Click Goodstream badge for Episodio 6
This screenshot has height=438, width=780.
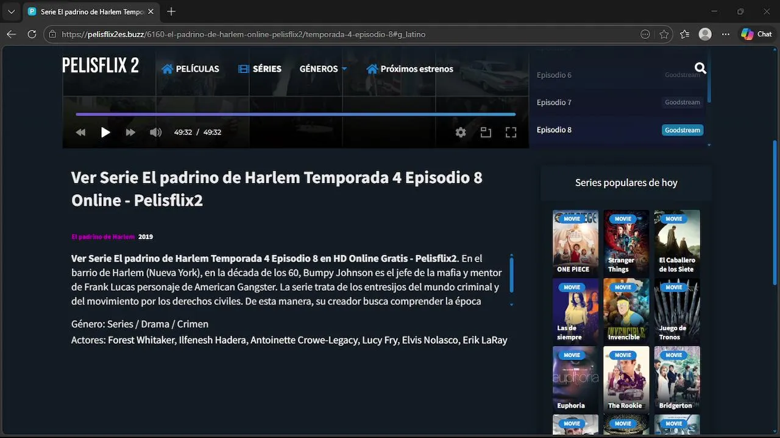(x=682, y=75)
